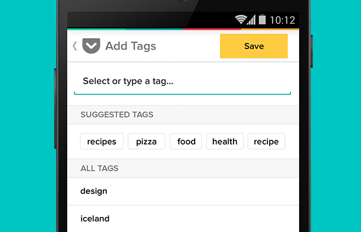Viewport: 361px width, 232px height.
Task: Tap the cellular signal icon
Action: click(251, 20)
